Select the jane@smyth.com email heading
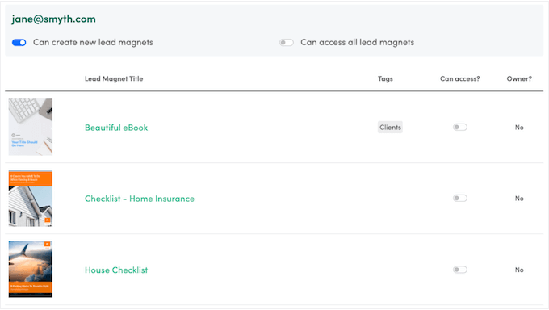Screen dimensions: 549x310 53,19
